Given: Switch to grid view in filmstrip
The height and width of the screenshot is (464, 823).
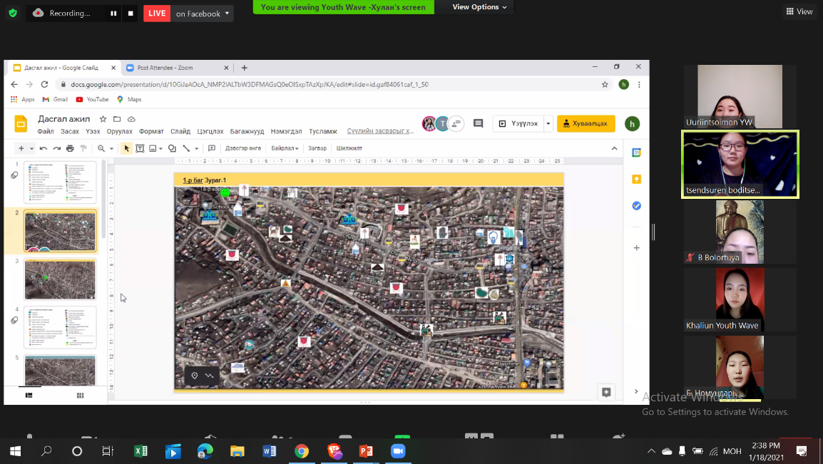Looking at the screenshot, I should pyautogui.click(x=81, y=396).
